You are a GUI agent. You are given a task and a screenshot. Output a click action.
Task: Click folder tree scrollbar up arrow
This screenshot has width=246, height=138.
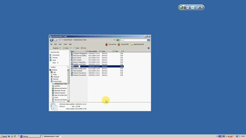pos(68,70)
